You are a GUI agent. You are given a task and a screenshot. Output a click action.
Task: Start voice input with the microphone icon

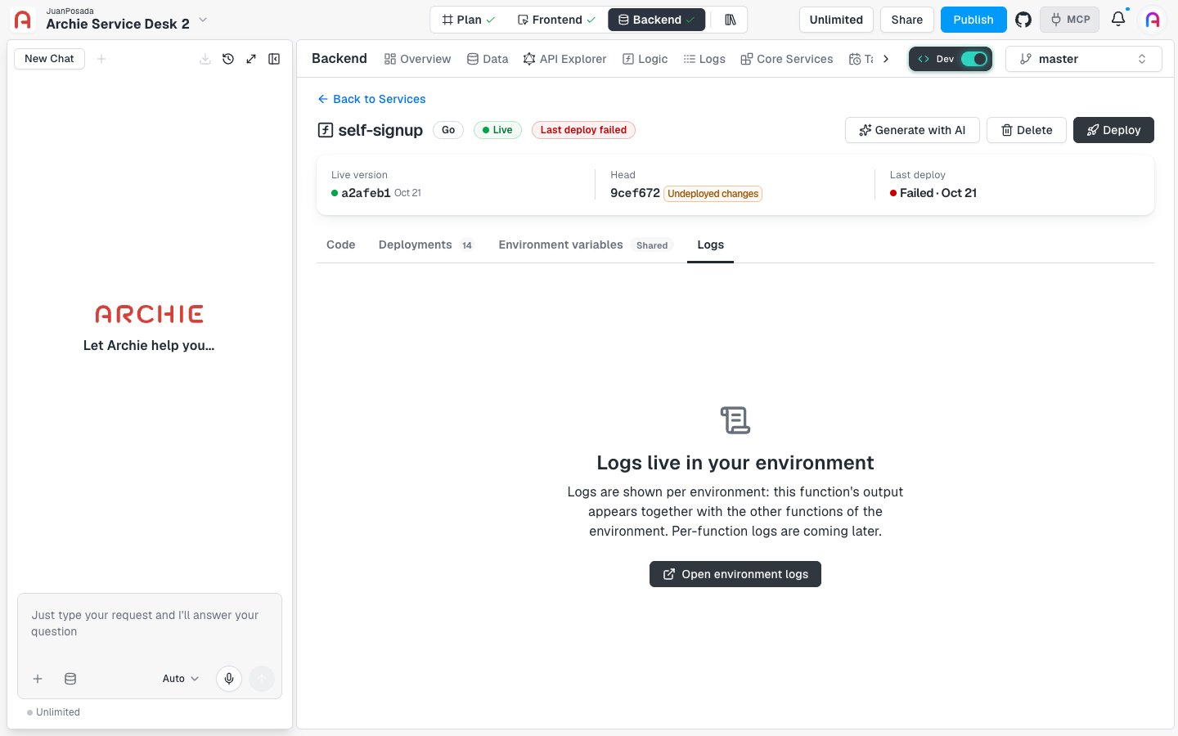(229, 679)
